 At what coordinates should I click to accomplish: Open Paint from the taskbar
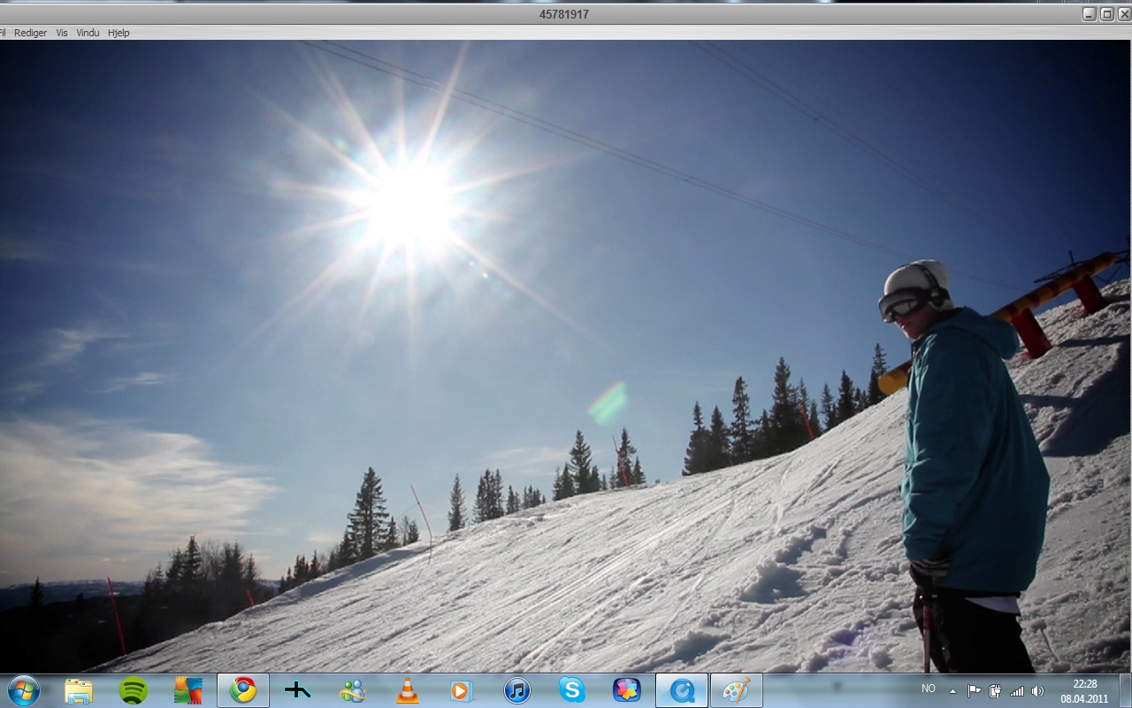737,689
